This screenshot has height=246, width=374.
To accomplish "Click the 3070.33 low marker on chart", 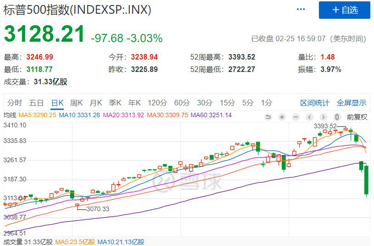I will [x=98, y=209].
